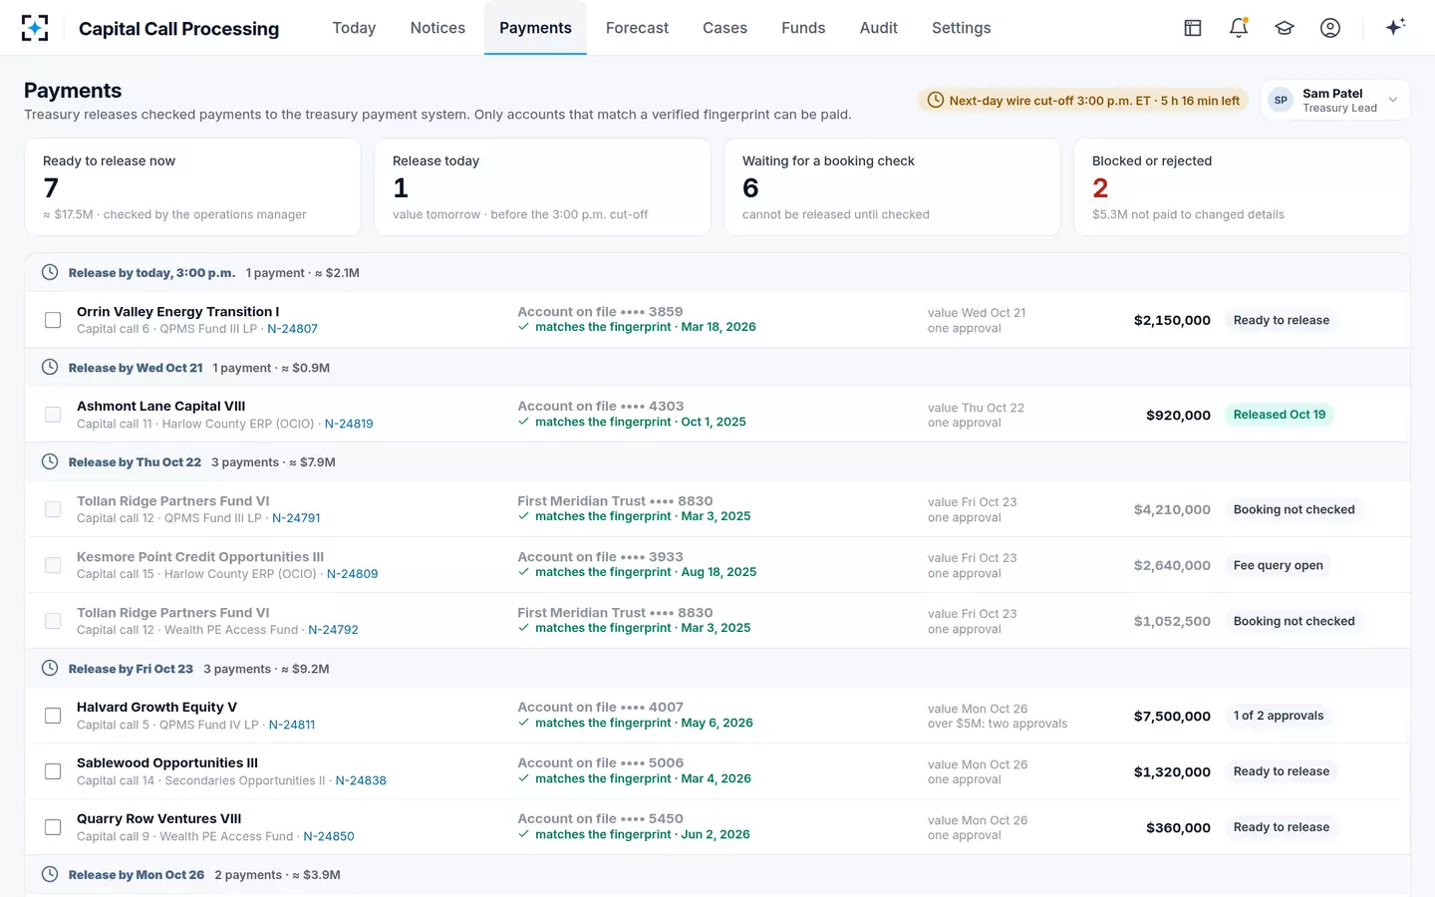Open the Waiting for a booking check card
The height and width of the screenshot is (897, 1435).
[x=892, y=187]
